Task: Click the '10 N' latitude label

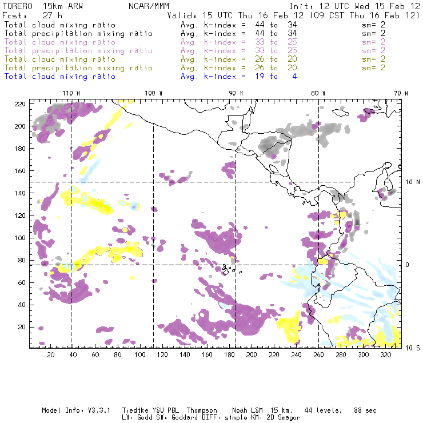Action: [413, 182]
